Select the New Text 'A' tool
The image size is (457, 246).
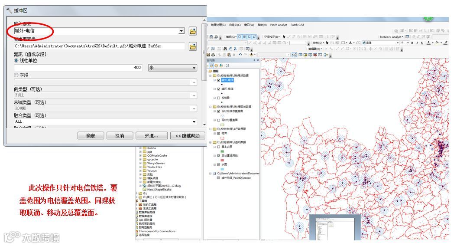(x=350, y=43)
